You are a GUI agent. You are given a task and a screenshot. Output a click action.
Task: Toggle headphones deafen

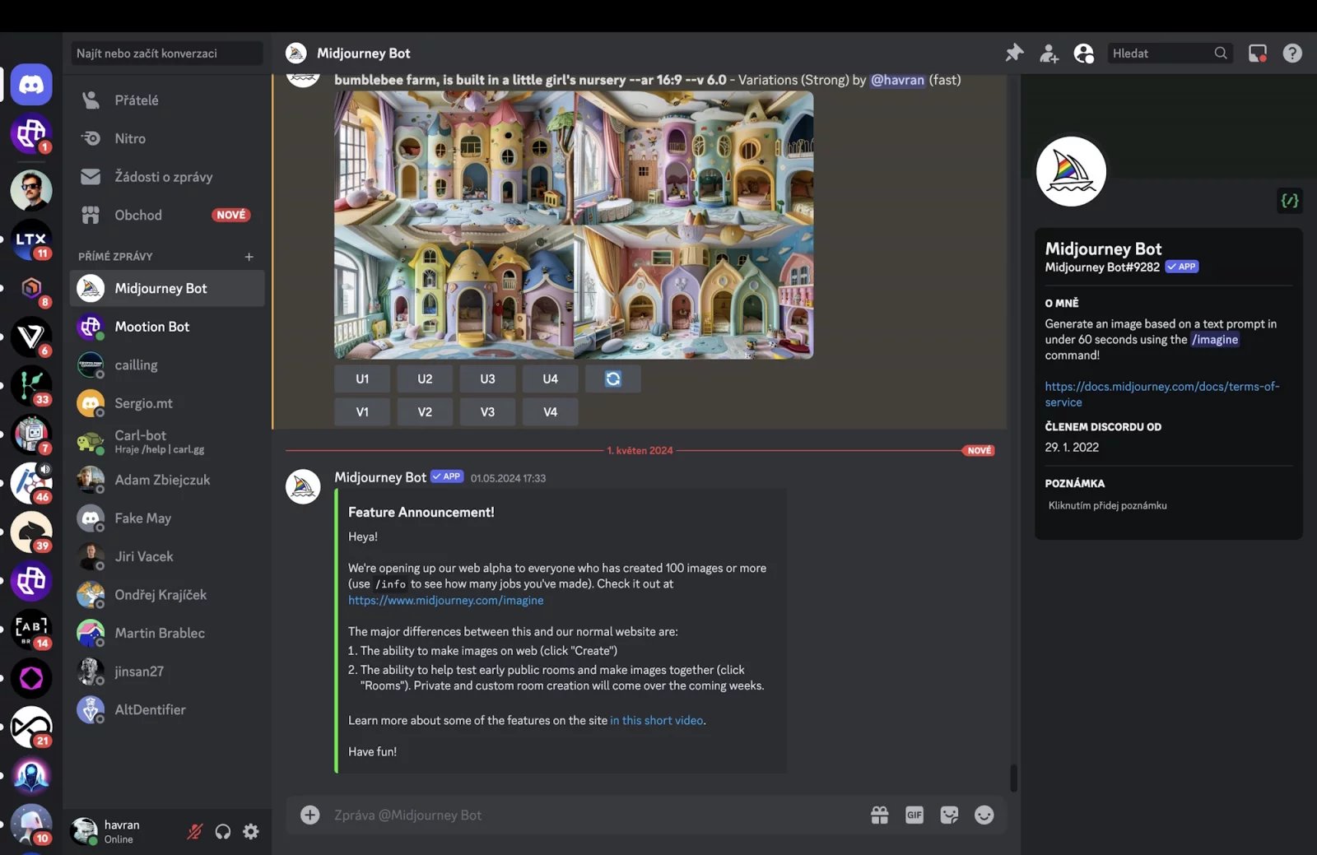click(x=223, y=832)
